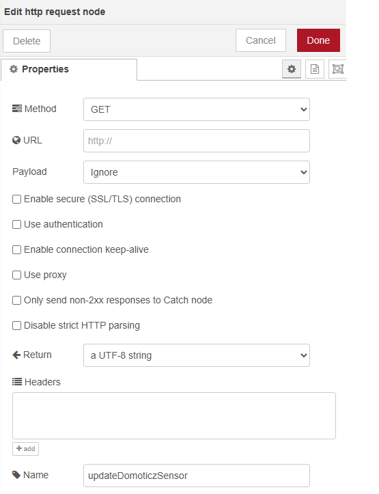
Task: Select the Properties tab
Action: [x=69, y=69]
